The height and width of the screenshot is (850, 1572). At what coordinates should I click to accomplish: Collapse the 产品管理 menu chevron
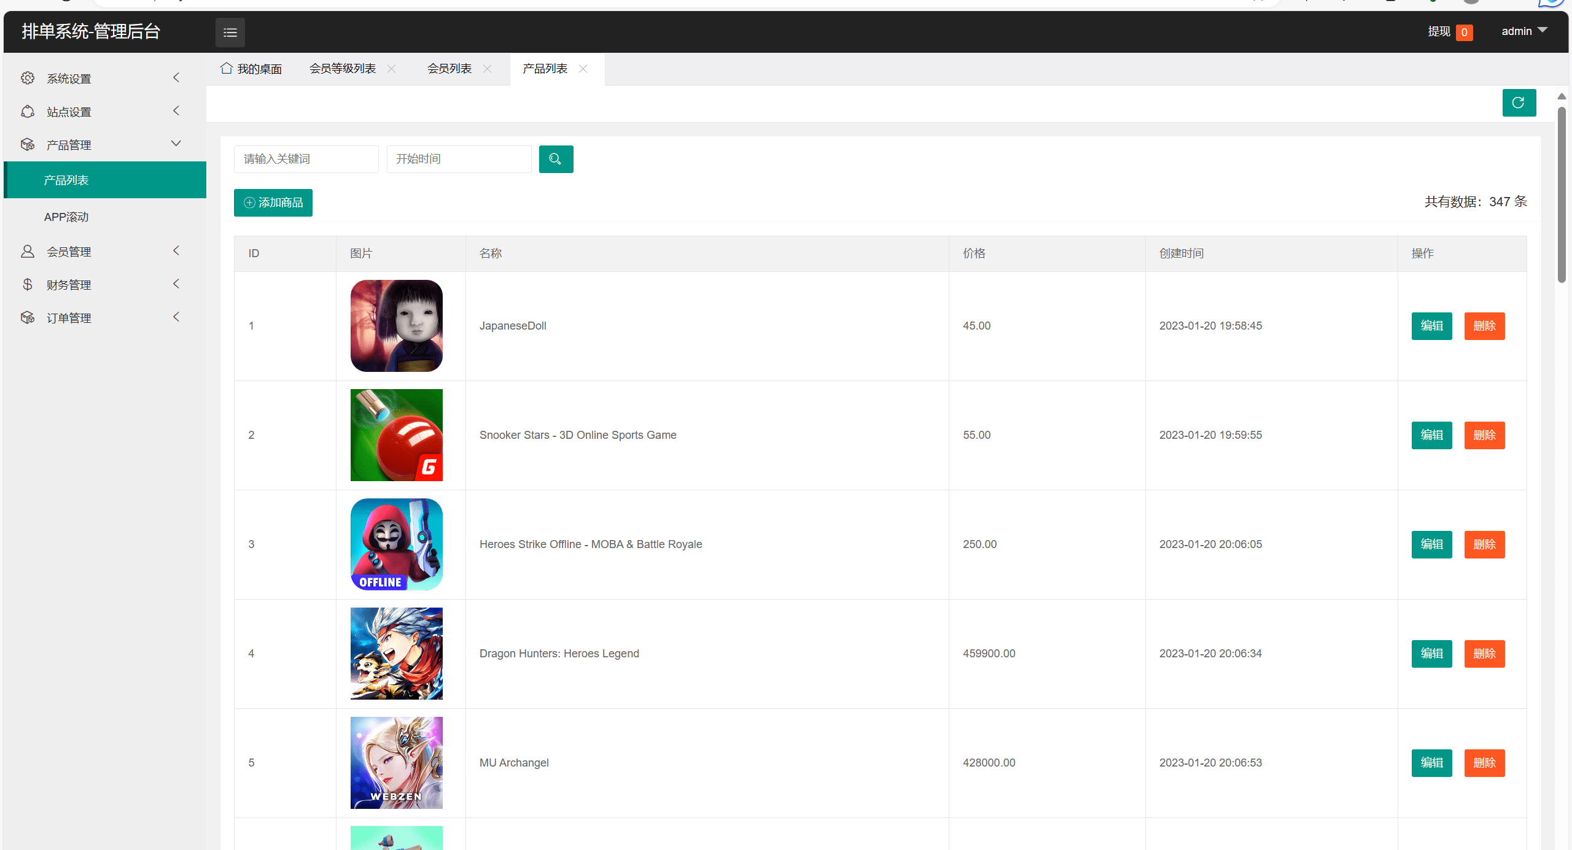point(176,144)
